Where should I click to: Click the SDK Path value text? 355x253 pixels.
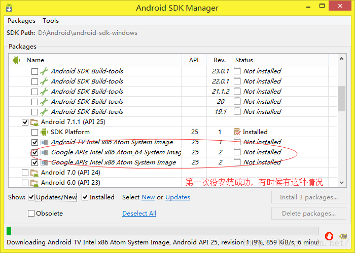[x=88, y=33]
